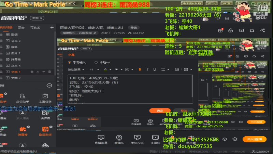Image resolution: width=273 pixels, height=154 pixels.
Task: Select 手动输入 radio option
Action: [x=70, y=62]
